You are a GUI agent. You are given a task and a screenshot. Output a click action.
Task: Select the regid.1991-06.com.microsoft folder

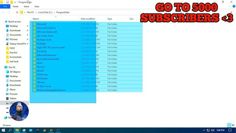(51, 48)
